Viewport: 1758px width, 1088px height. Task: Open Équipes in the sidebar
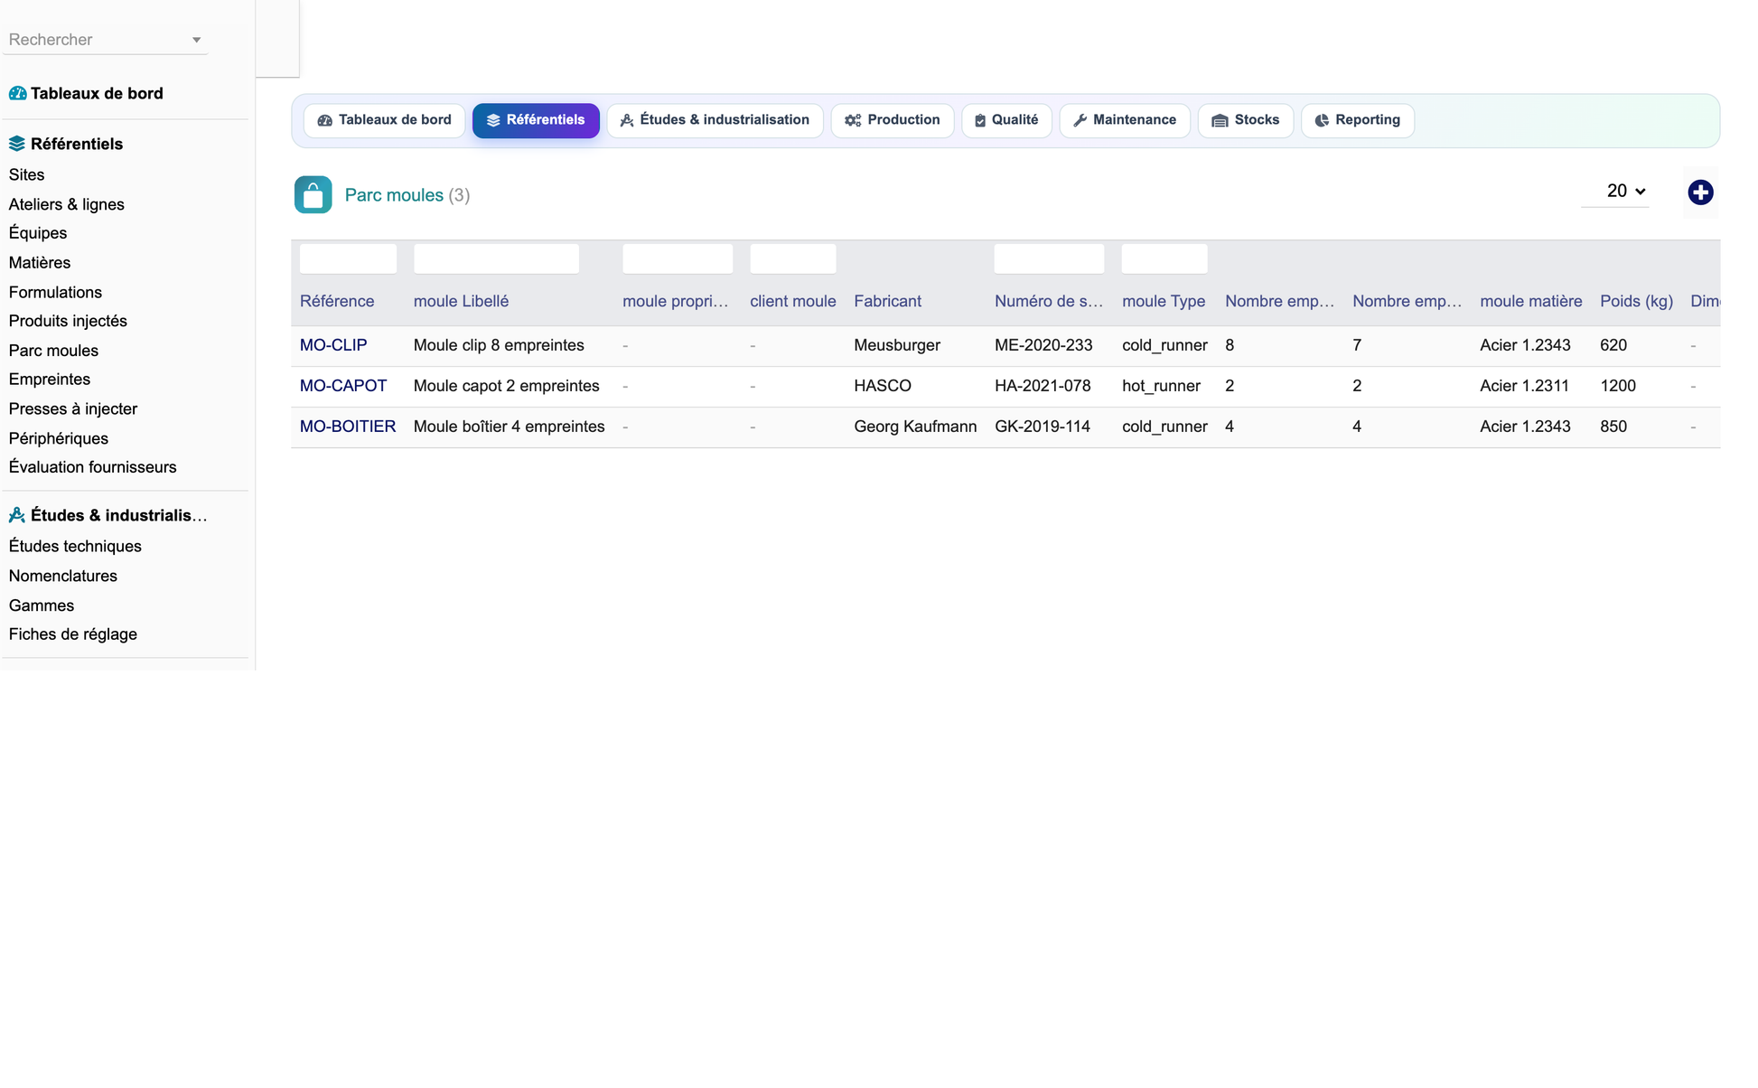38,233
